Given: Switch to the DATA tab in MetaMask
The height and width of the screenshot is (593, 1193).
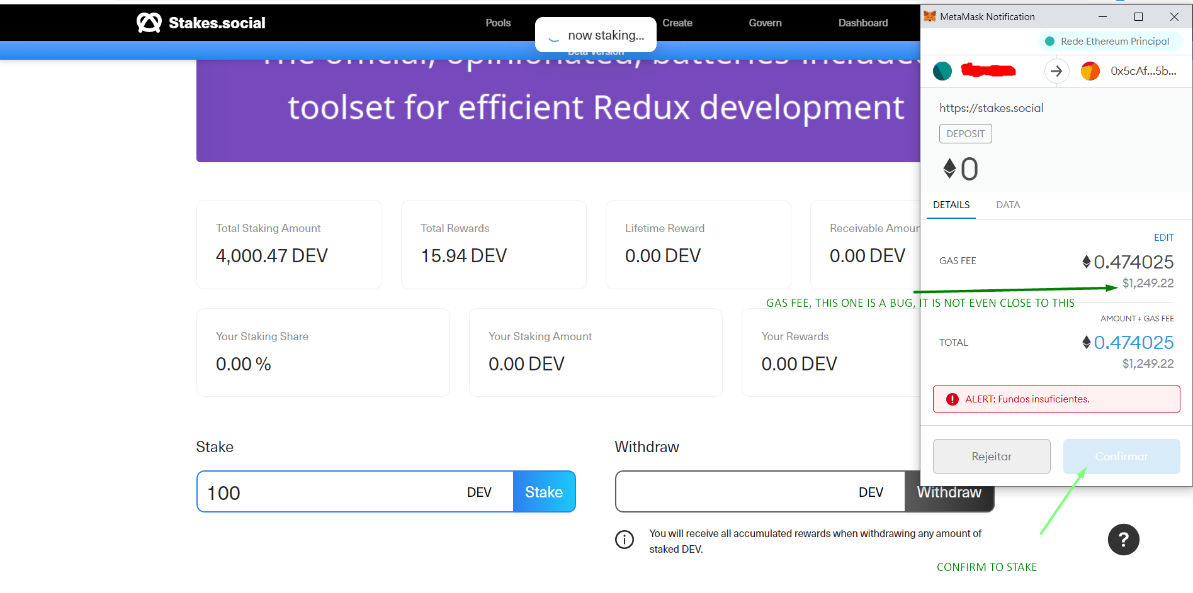Looking at the screenshot, I should [1008, 205].
